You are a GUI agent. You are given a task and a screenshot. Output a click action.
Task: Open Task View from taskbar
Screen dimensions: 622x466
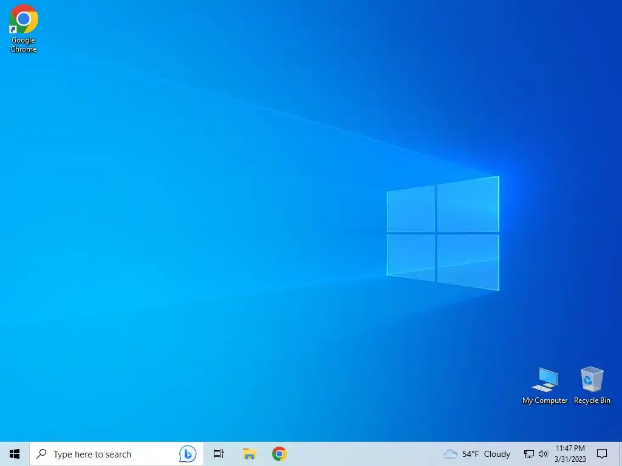tap(219, 454)
